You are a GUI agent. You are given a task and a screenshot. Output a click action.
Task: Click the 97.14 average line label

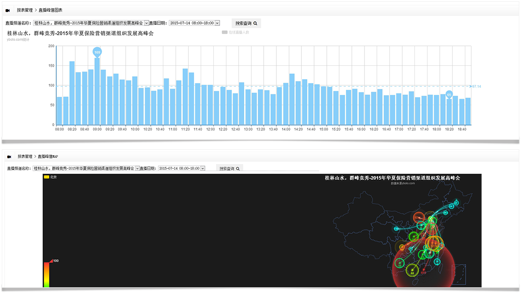[x=477, y=87]
